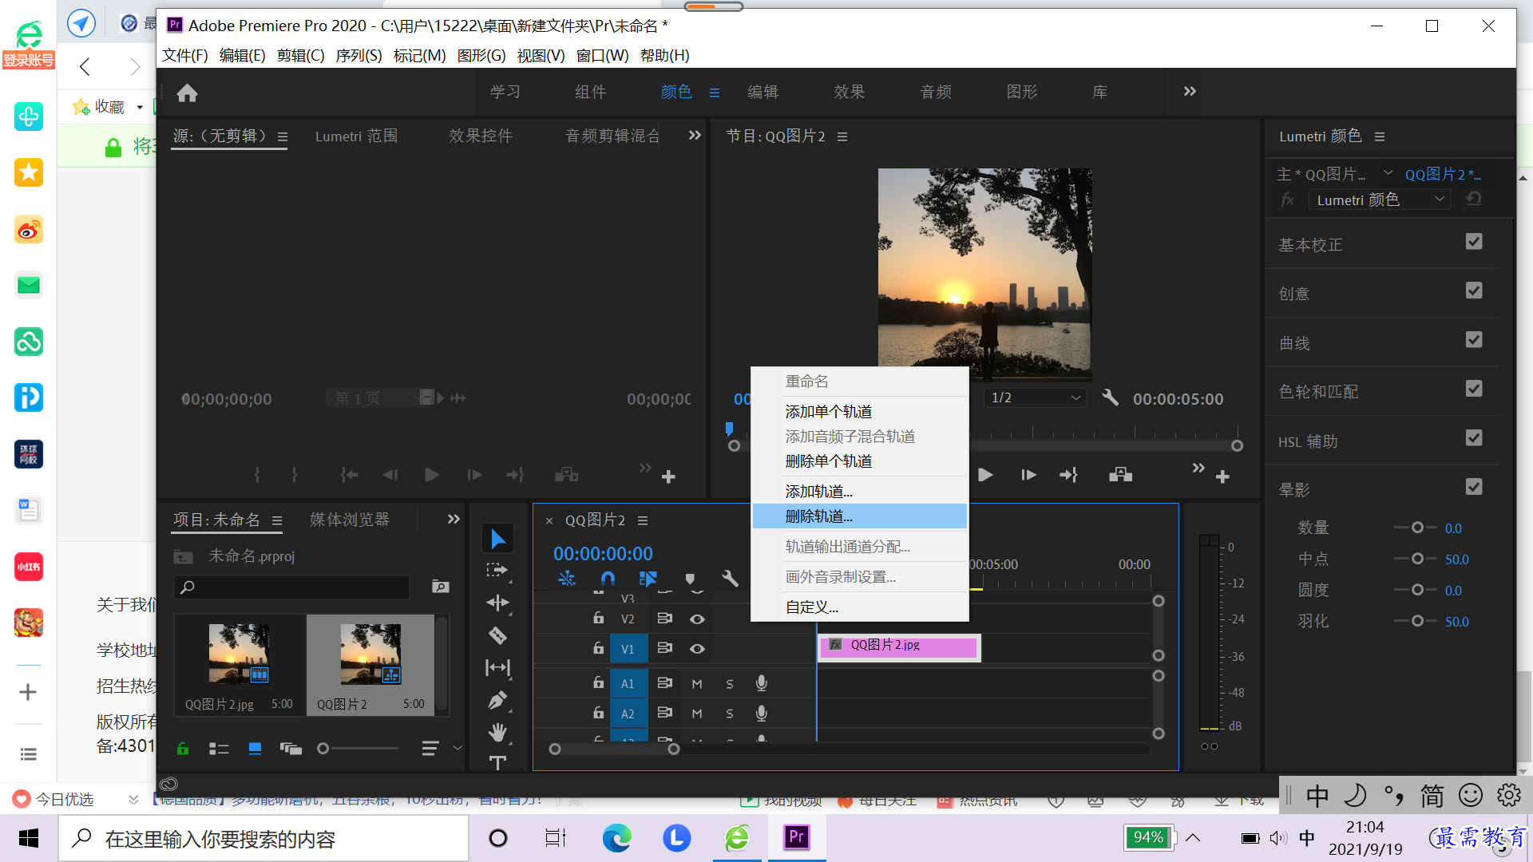
Task: Open program monitor button editor plus
Action: click(1222, 476)
